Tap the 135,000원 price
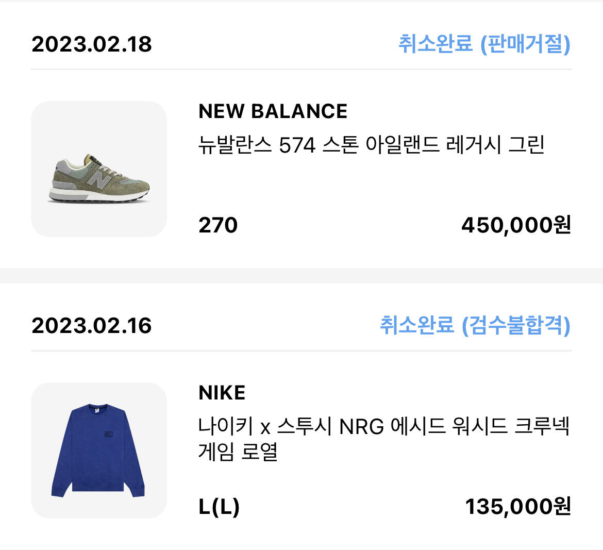The width and height of the screenshot is (603, 550). tap(518, 506)
